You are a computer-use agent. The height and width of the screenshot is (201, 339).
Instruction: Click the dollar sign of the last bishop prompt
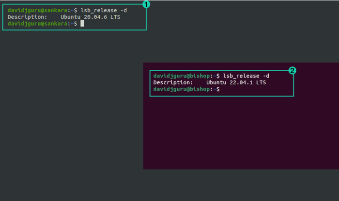[218, 89]
